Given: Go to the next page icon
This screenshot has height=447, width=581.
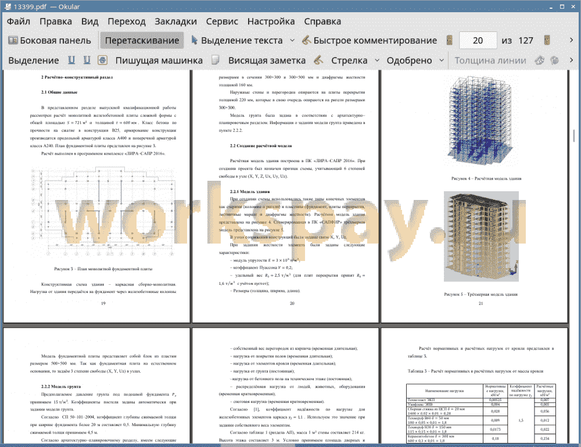Looking at the screenshot, I should click(x=547, y=40).
